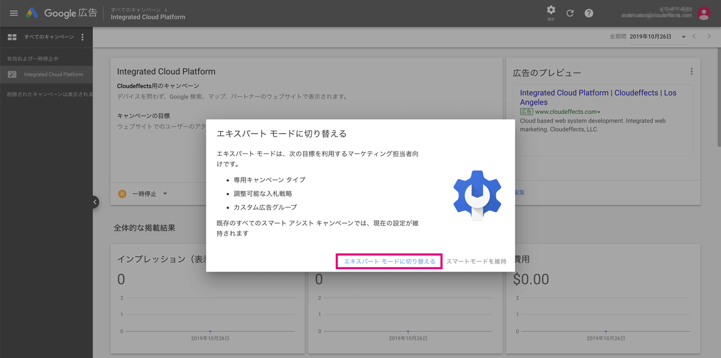Click the 有効および一時停止中 filter label
Viewport: 721px width, 358px height.
[33, 58]
